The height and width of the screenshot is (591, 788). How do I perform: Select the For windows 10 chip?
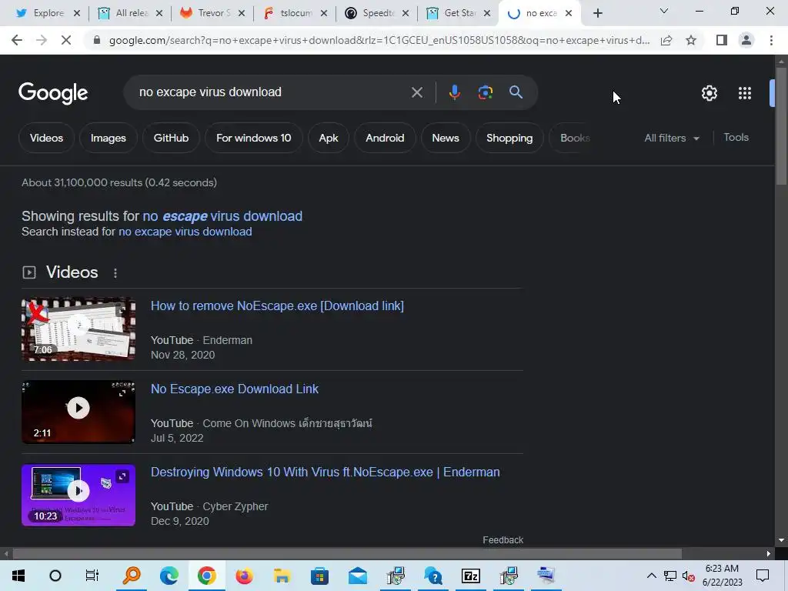pyautogui.click(x=253, y=138)
